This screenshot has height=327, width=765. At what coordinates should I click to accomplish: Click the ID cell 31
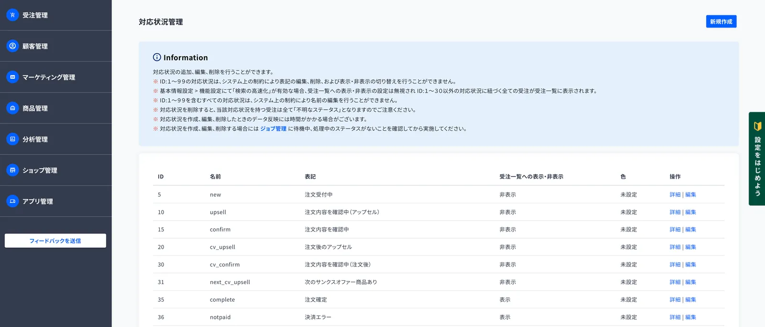tap(161, 282)
